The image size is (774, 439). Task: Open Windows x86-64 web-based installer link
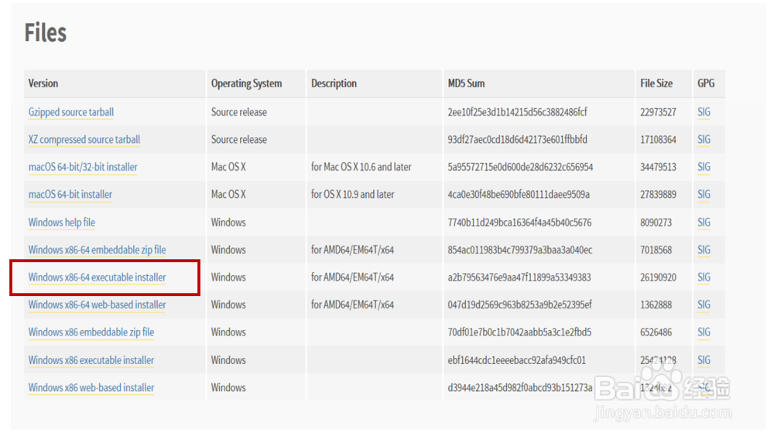click(97, 305)
